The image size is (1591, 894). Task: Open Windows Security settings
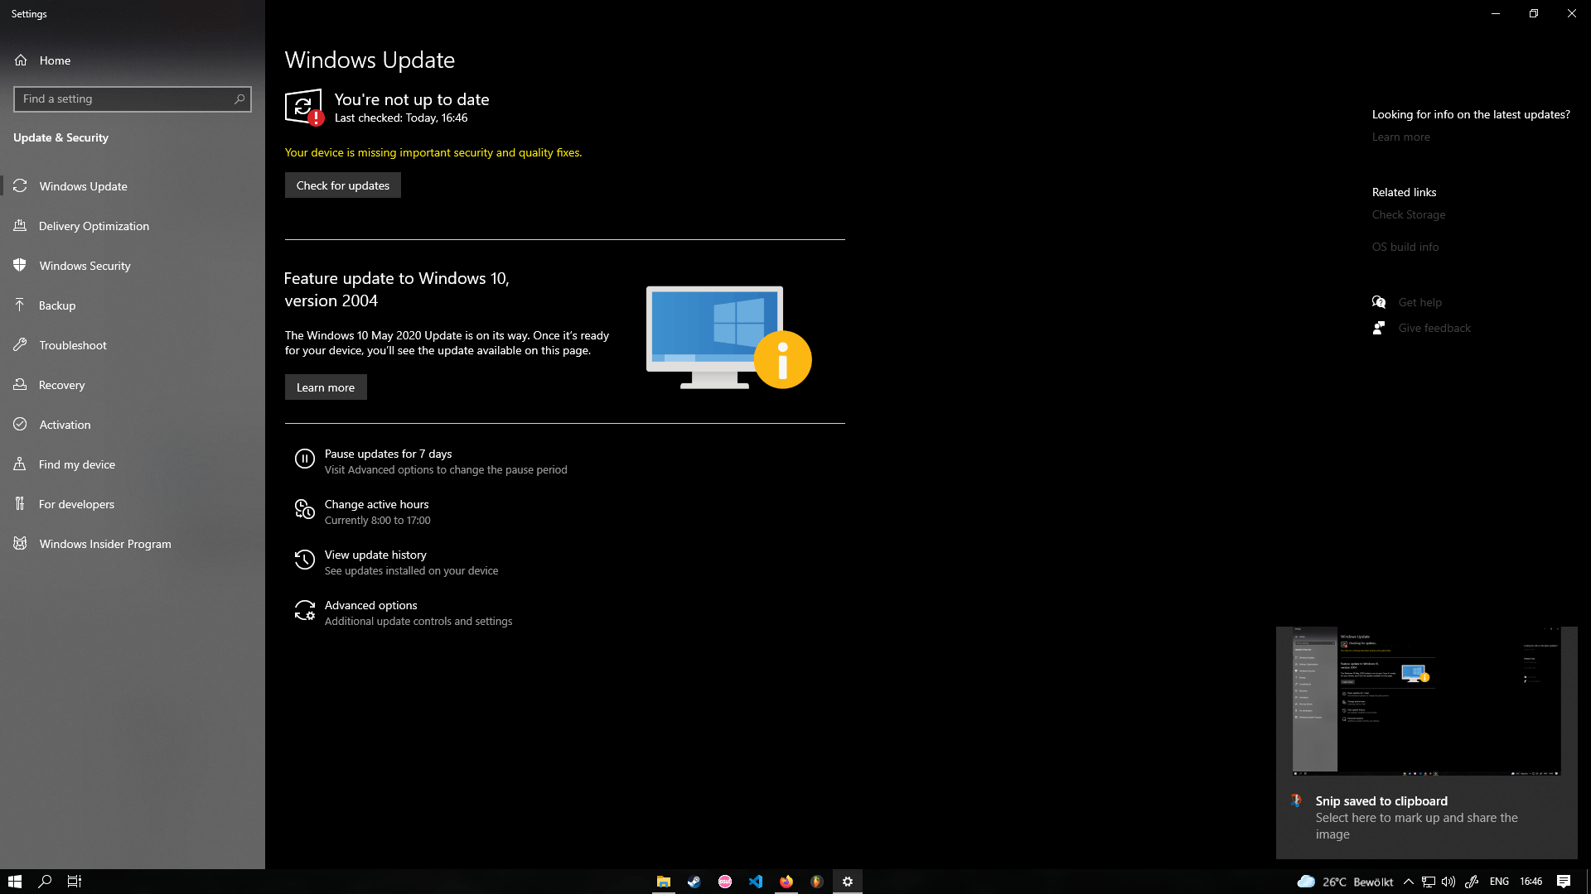click(x=85, y=265)
